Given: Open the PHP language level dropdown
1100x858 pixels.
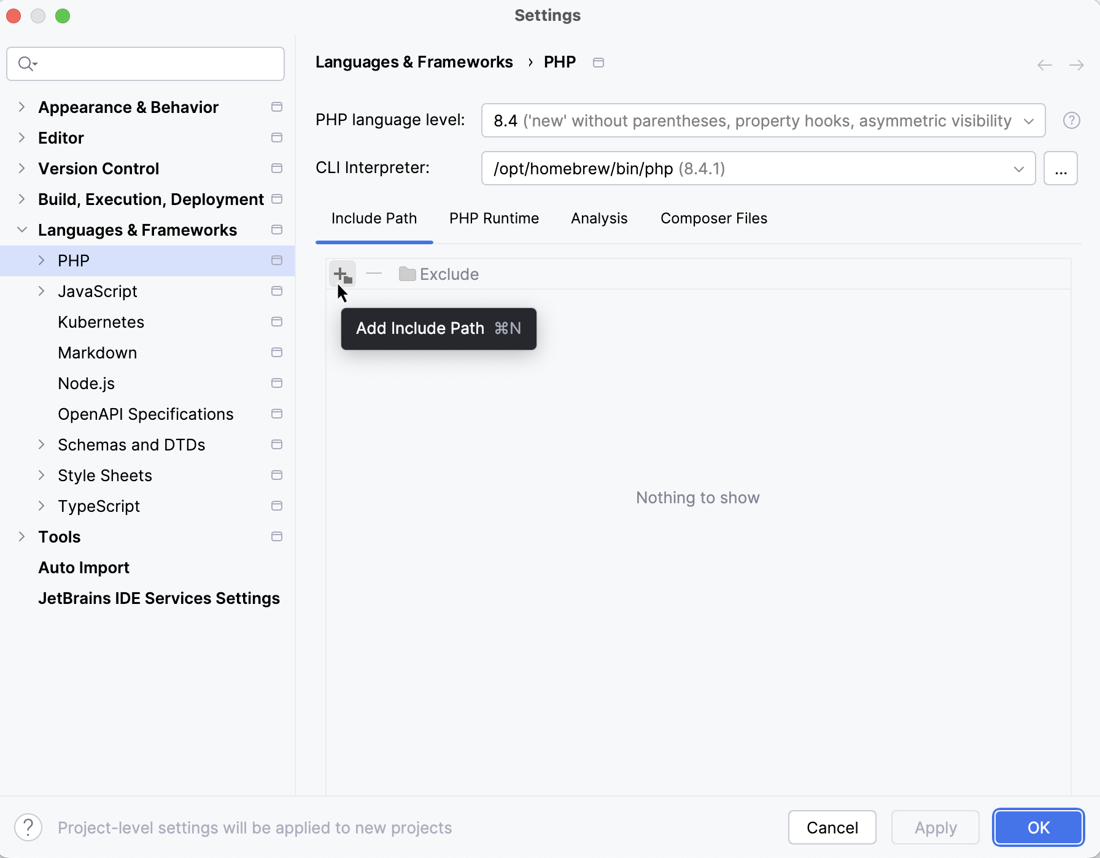Looking at the screenshot, I should [763, 121].
